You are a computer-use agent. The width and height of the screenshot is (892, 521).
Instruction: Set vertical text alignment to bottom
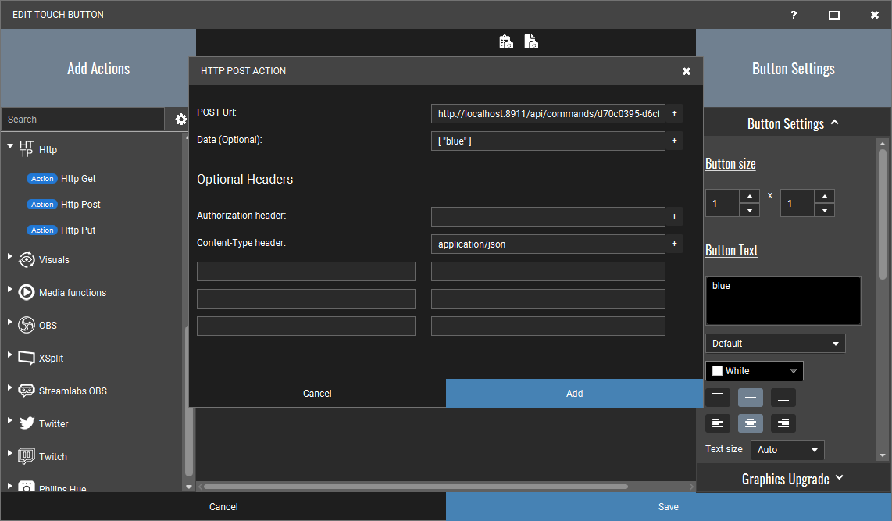783,397
